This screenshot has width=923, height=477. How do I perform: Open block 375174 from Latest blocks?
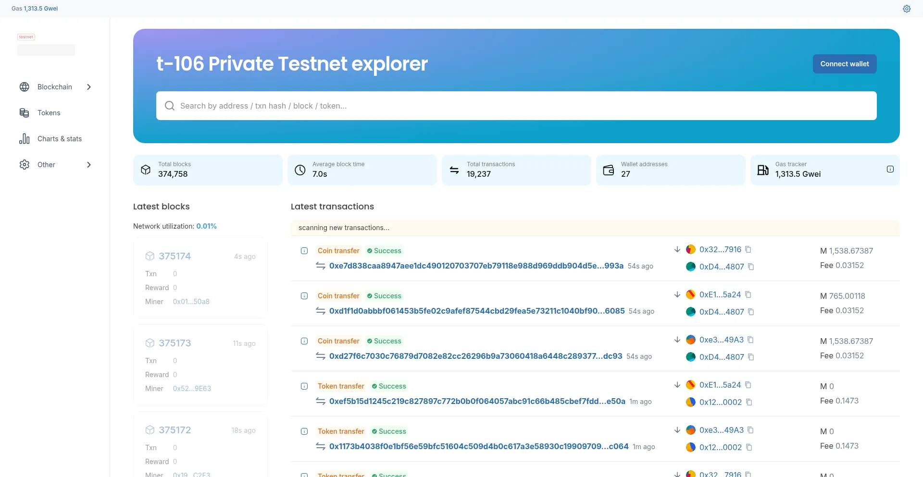click(175, 256)
